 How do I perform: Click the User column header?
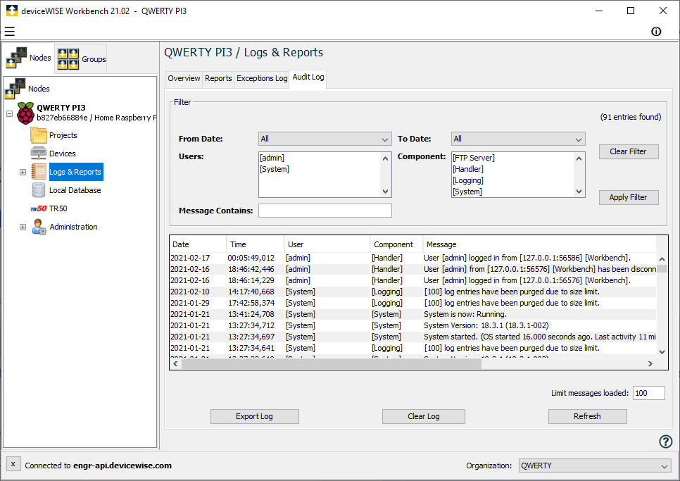pyautogui.click(x=327, y=244)
